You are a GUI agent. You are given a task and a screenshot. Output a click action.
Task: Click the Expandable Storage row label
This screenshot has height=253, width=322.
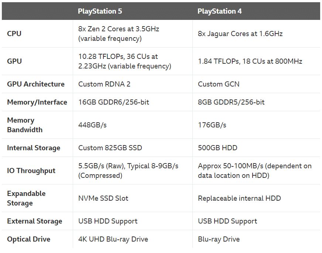pyautogui.click(x=26, y=198)
